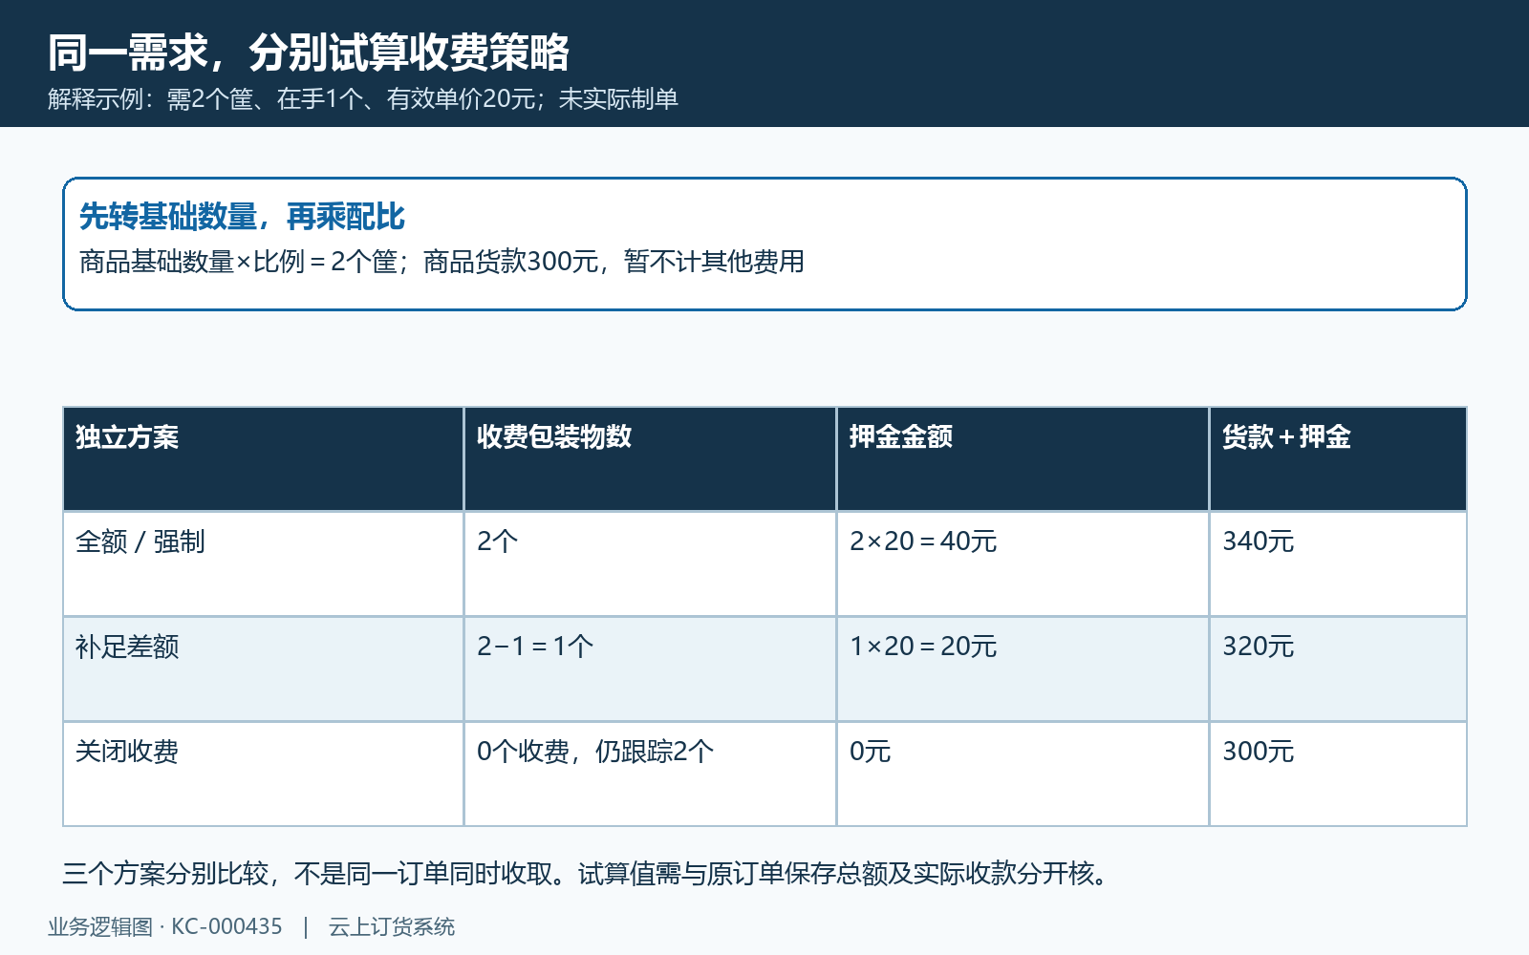Click the total cell 320元

click(x=1338, y=668)
